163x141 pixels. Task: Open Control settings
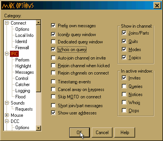22,78
